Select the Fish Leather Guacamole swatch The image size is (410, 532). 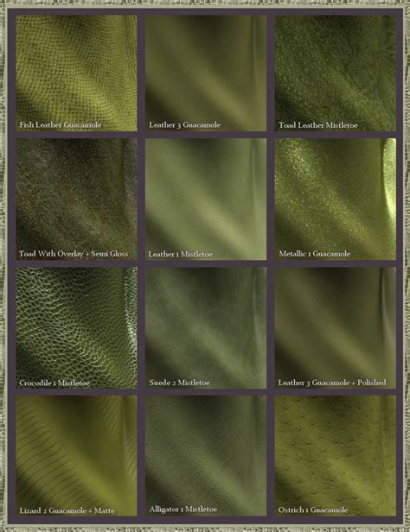(x=76, y=73)
